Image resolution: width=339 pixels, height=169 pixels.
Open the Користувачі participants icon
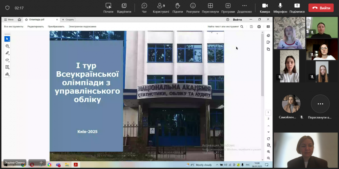tap(161, 6)
